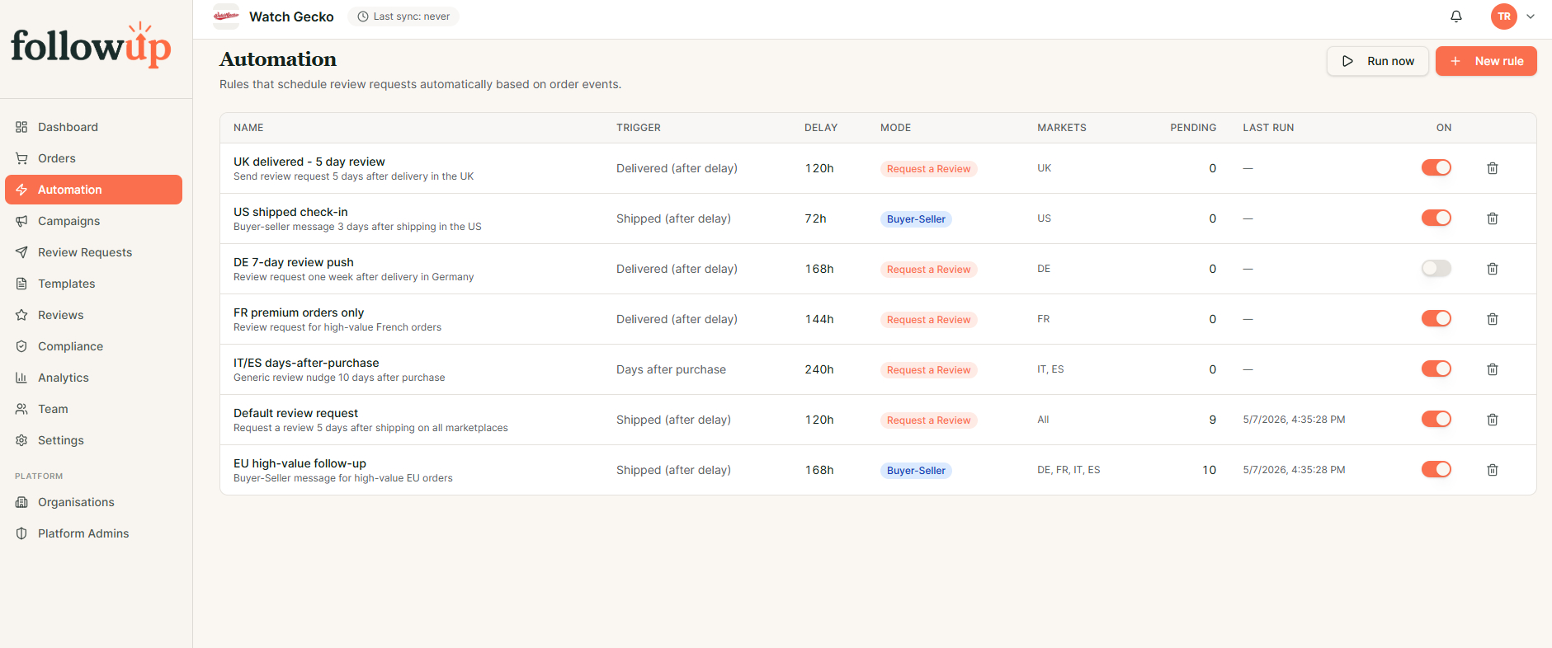Delete the FR premium orders only rule
Image resolution: width=1552 pixels, height=648 pixels.
click(1493, 319)
